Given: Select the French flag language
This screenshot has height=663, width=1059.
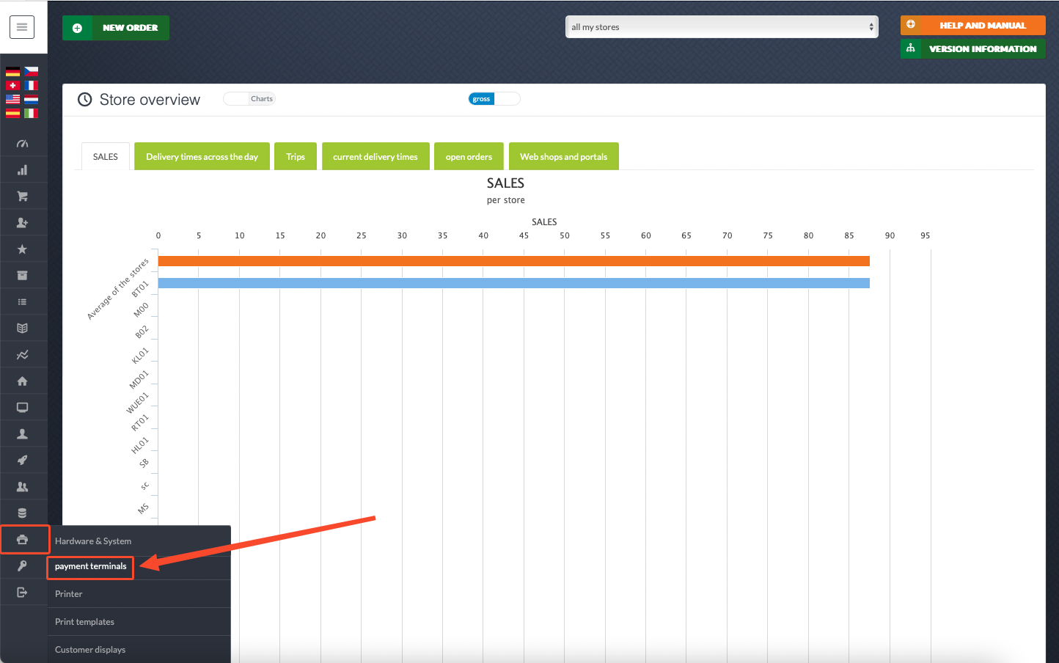Looking at the screenshot, I should click(31, 86).
